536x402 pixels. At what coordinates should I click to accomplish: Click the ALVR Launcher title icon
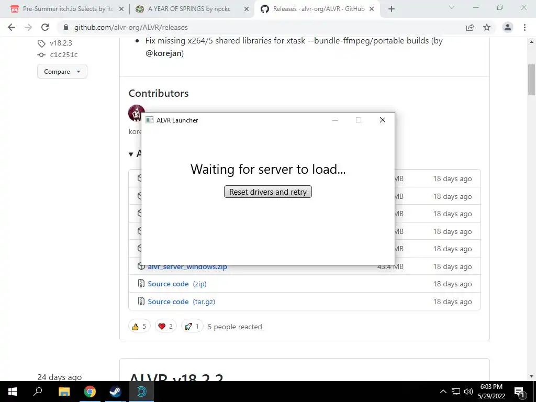(149, 120)
